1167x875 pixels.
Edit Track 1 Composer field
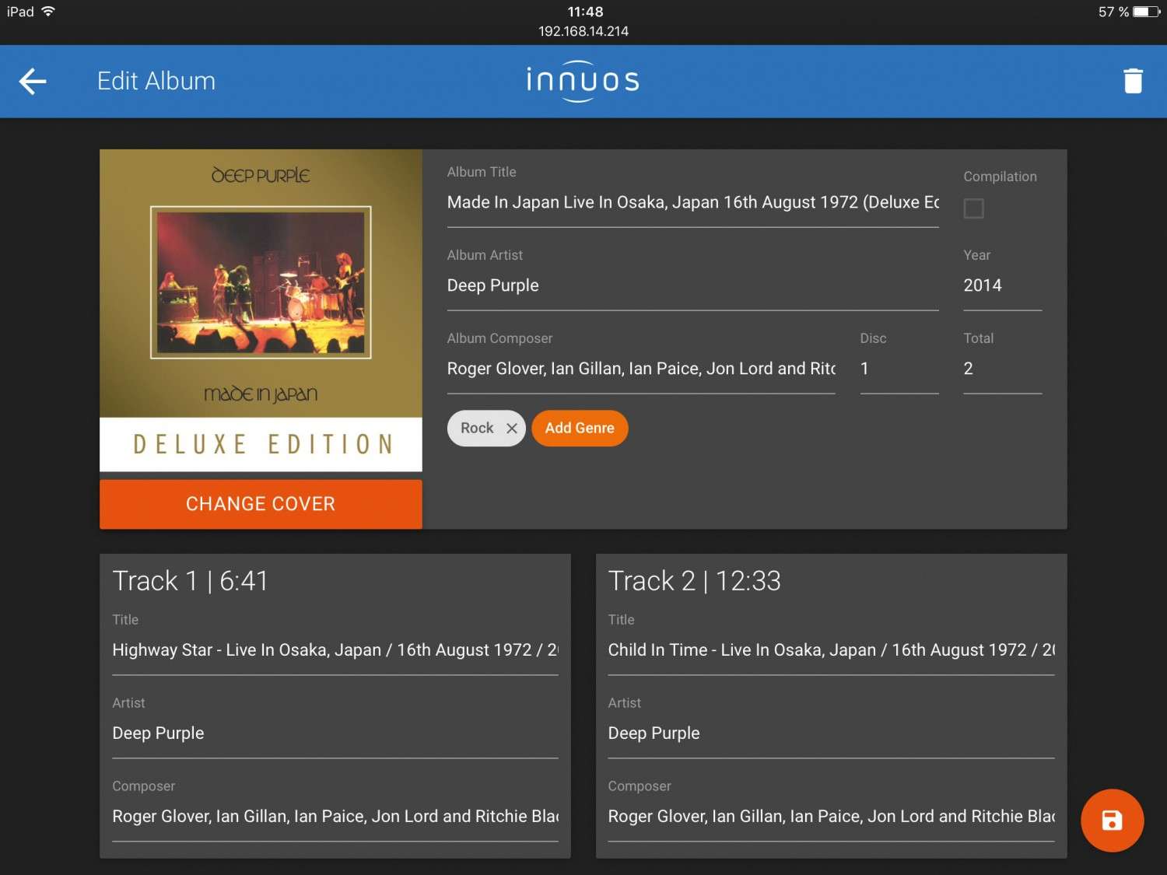[335, 817]
